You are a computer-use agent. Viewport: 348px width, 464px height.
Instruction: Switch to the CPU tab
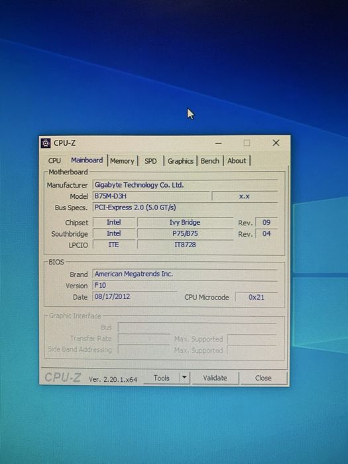pos(54,160)
